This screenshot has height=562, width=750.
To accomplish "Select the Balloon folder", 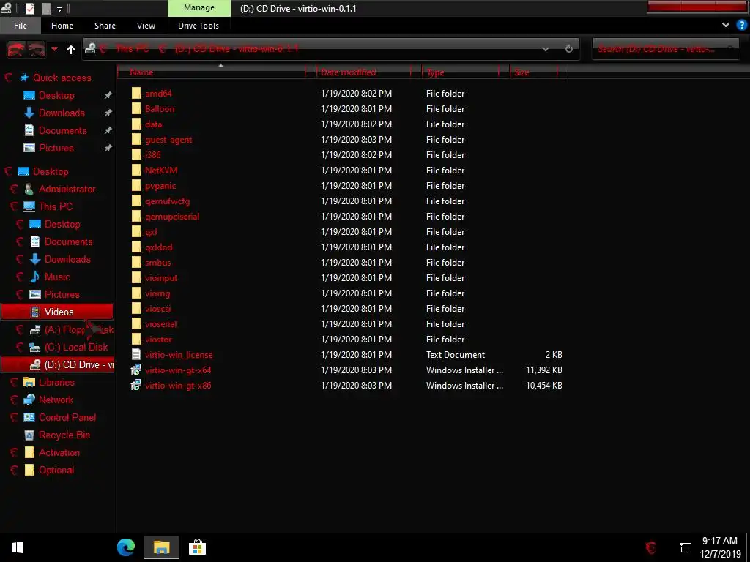I will (x=160, y=108).
